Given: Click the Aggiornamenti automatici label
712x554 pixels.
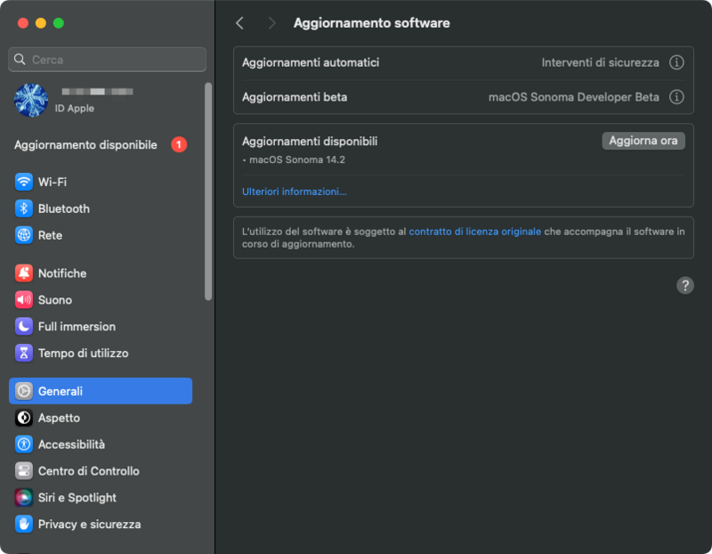Looking at the screenshot, I should 311,62.
